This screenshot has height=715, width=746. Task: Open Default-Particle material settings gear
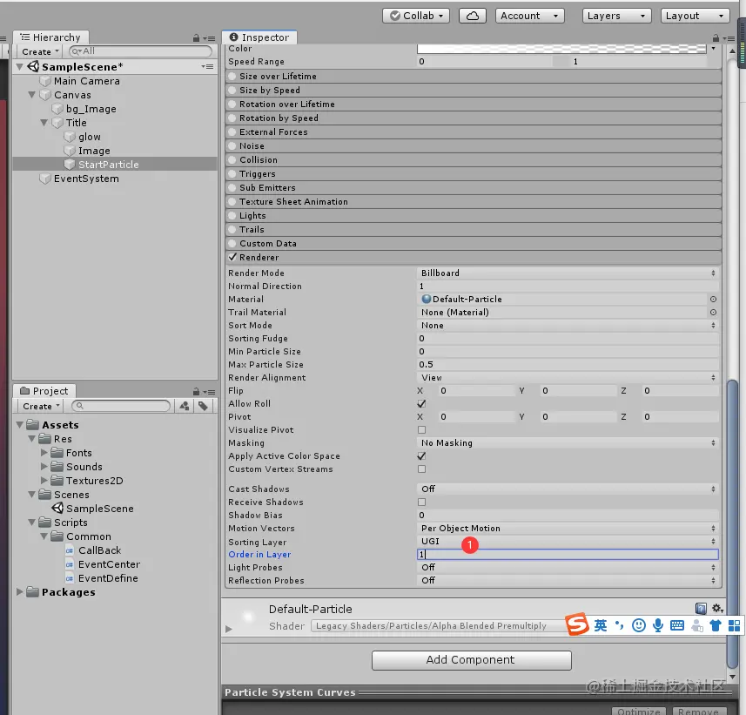click(x=717, y=608)
